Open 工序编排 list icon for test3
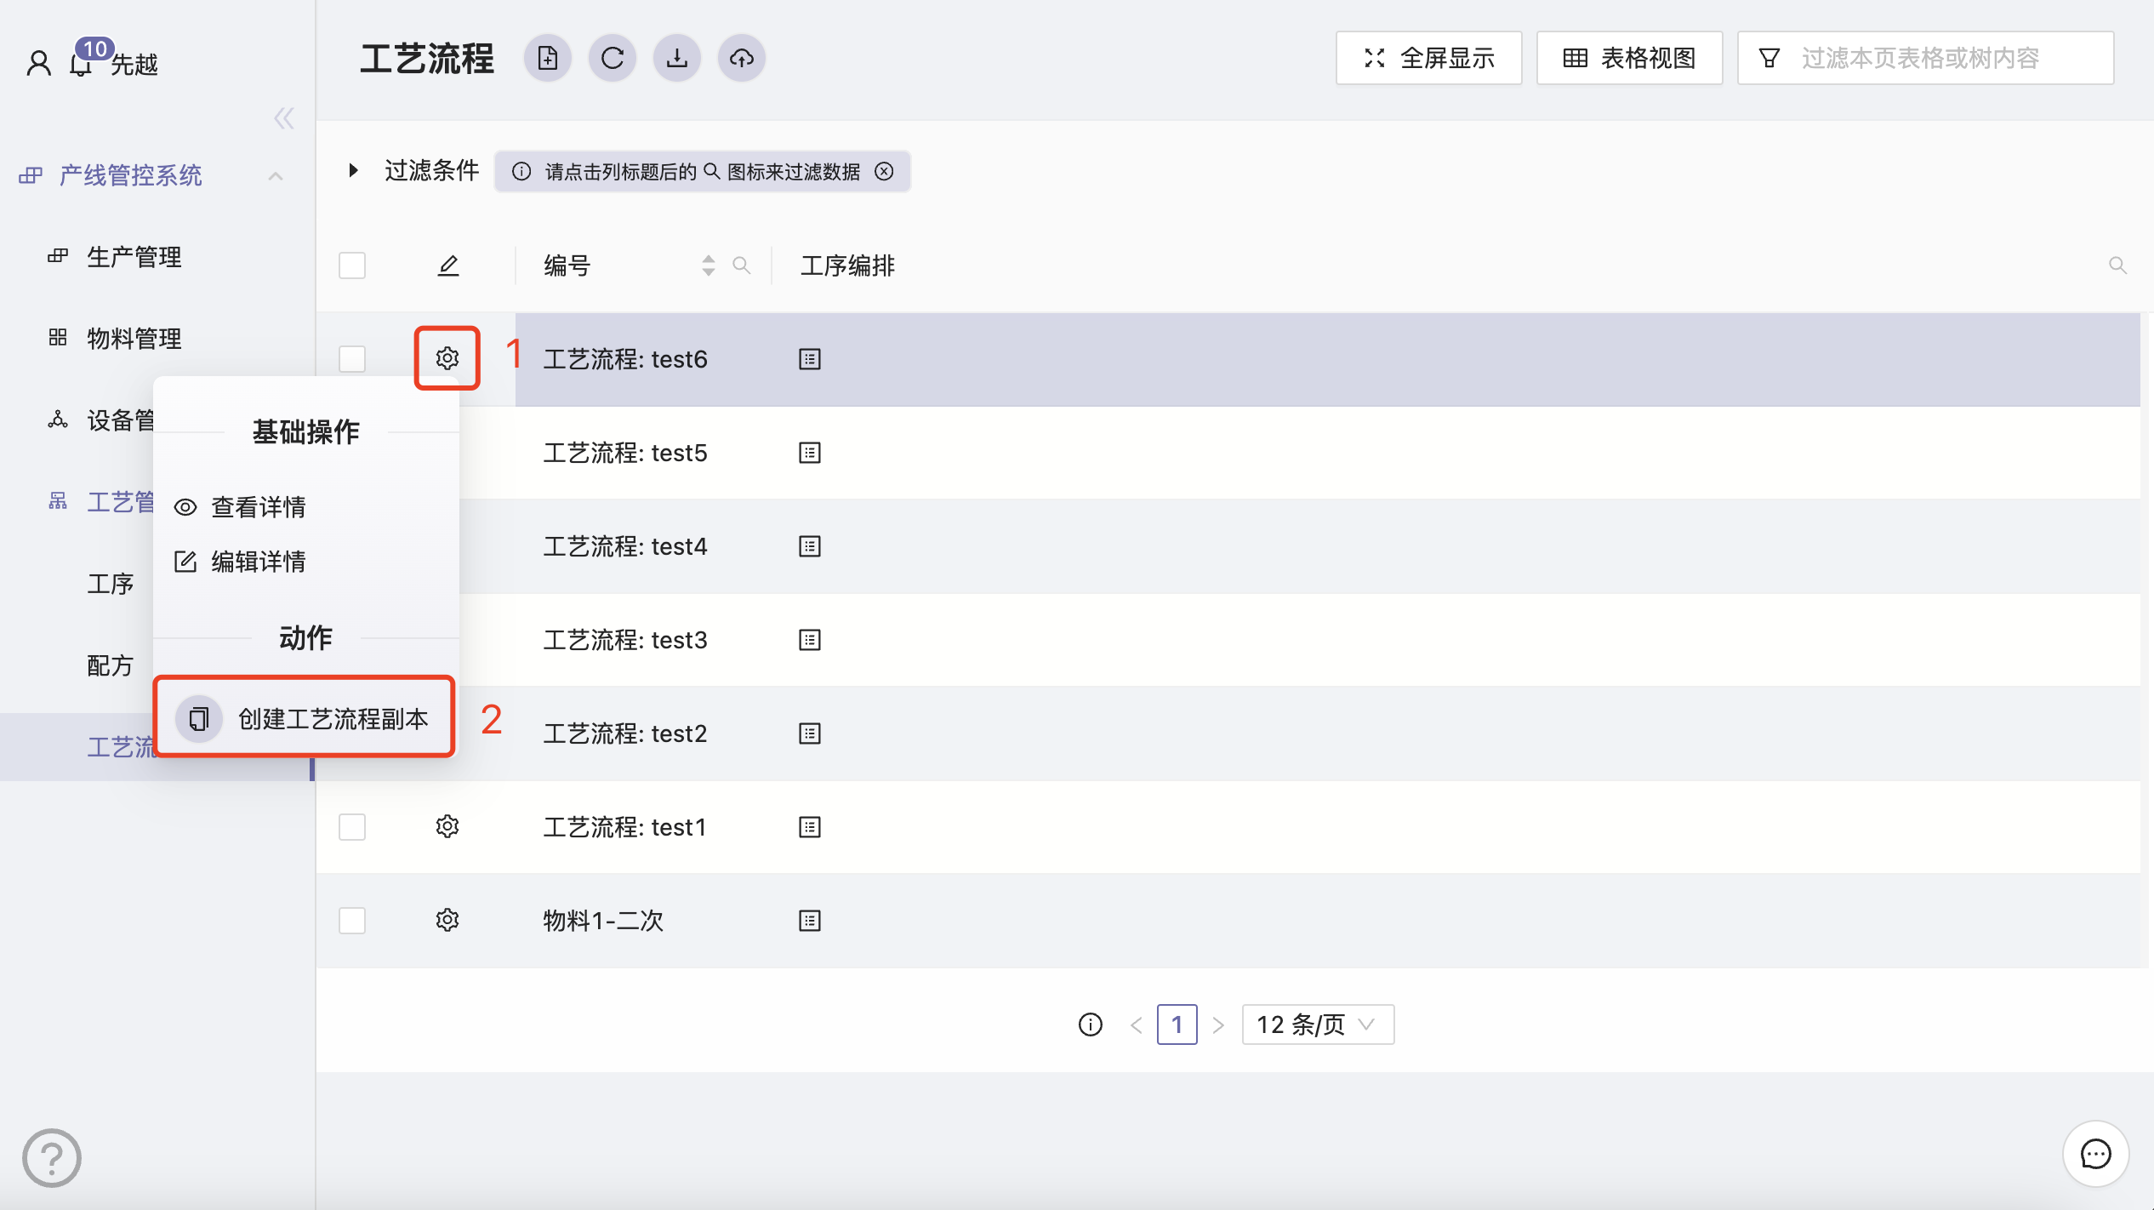Screen dimensions: 2154x1210 coord(809,640)
